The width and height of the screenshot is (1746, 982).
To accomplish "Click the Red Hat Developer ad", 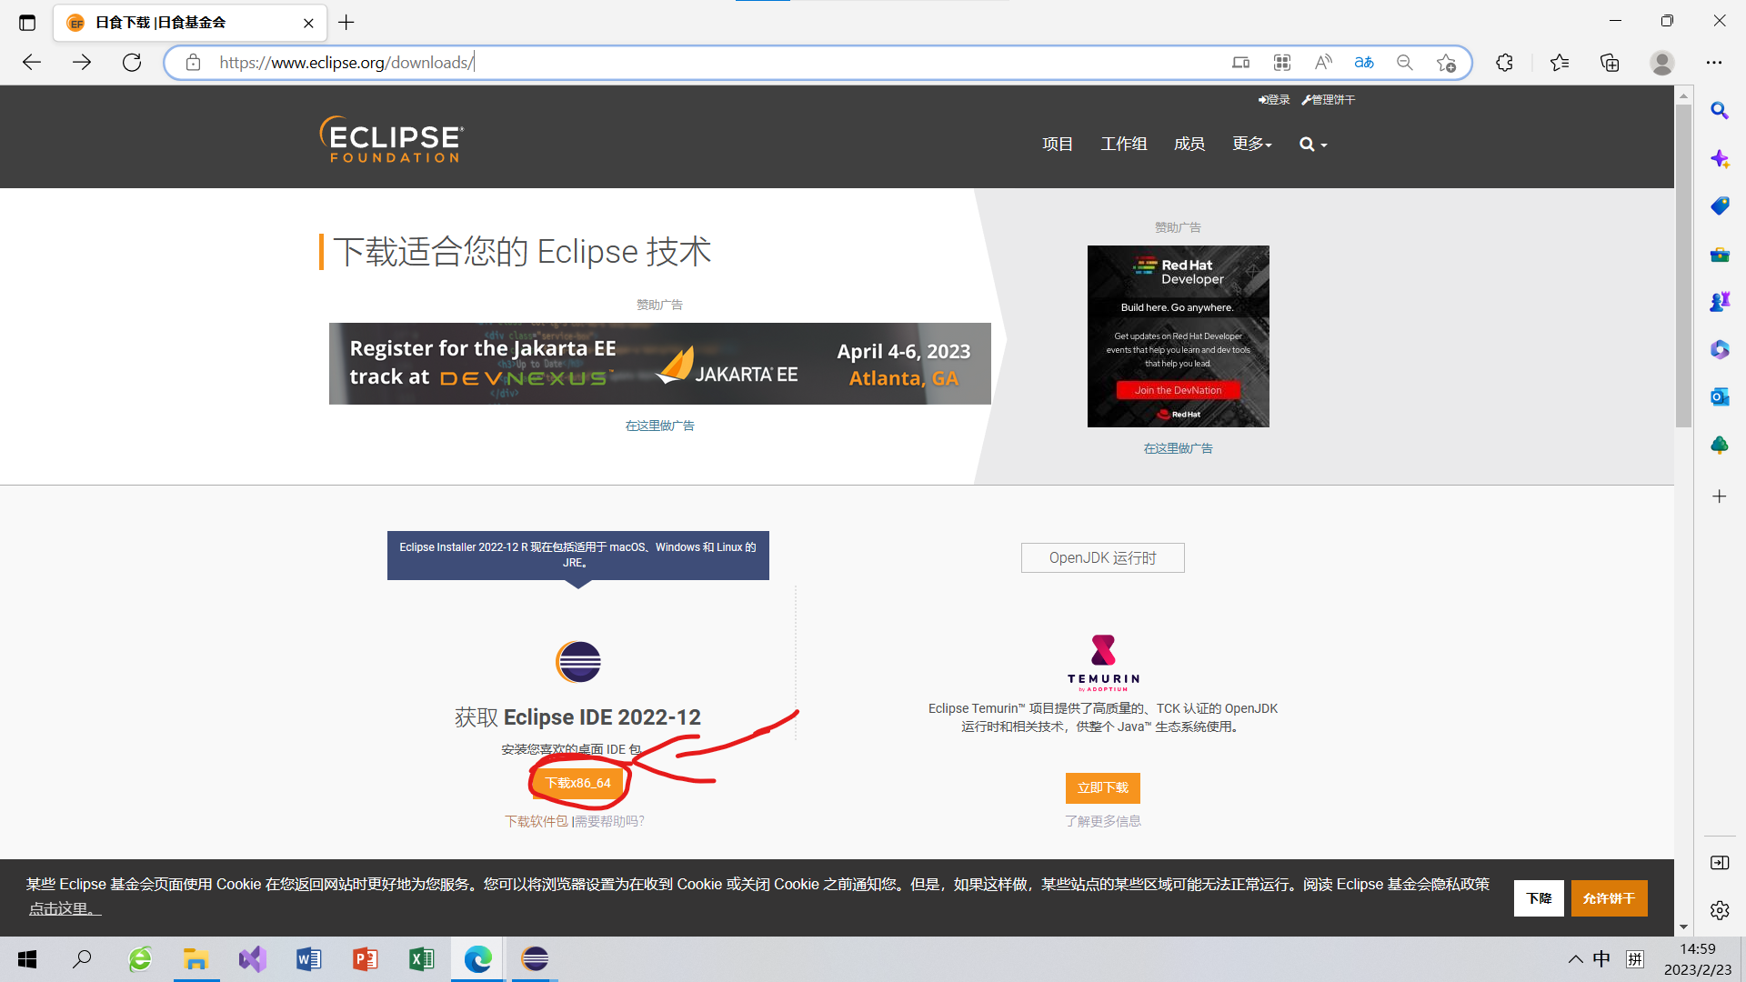I will tap(1178, 336).
